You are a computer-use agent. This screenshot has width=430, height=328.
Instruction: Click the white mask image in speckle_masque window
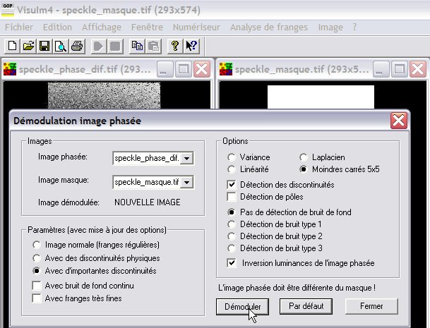[x=321, y=97]
